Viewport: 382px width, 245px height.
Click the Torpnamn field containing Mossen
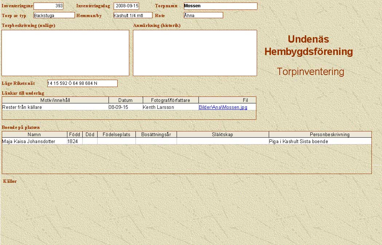[x=220, y=6]
